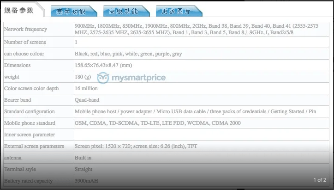This screenshot has height=190, width=334.
Task: Select the 'Mobile phone host / power adapter' text
Action: [x=113, y=111]
